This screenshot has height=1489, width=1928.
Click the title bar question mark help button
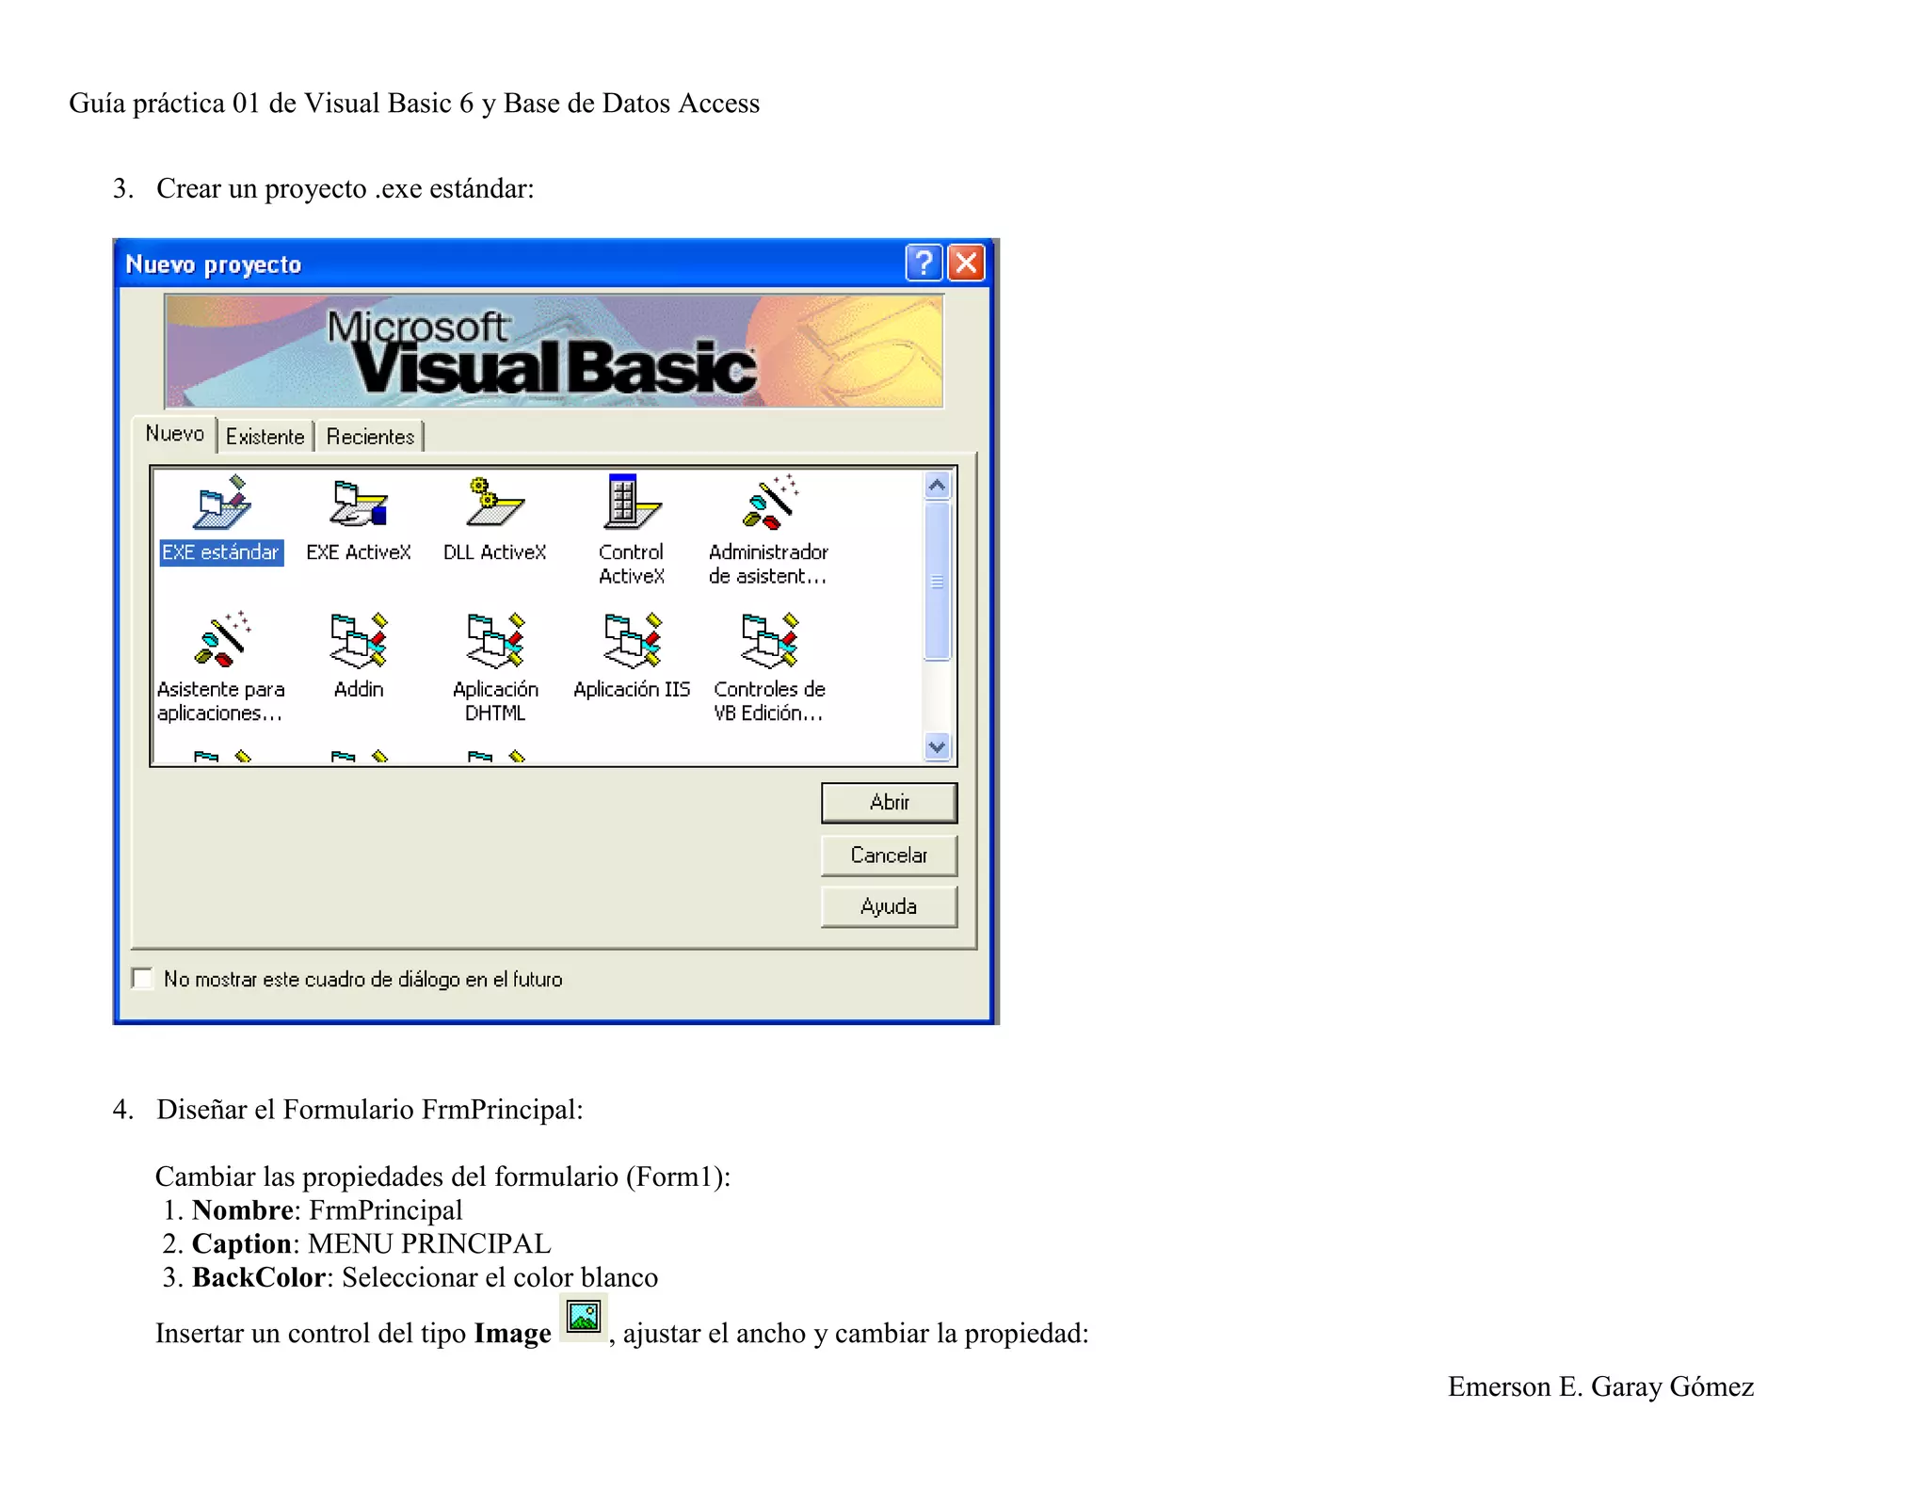(x=924, y=264)
